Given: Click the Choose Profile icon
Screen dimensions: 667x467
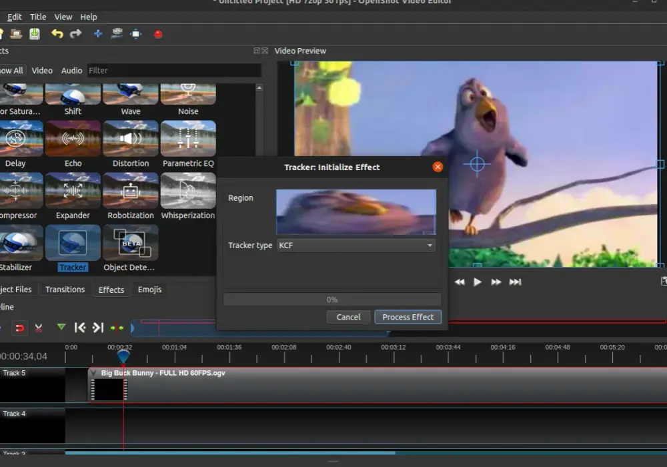Looking at the screenshot, I should point(117,33).
